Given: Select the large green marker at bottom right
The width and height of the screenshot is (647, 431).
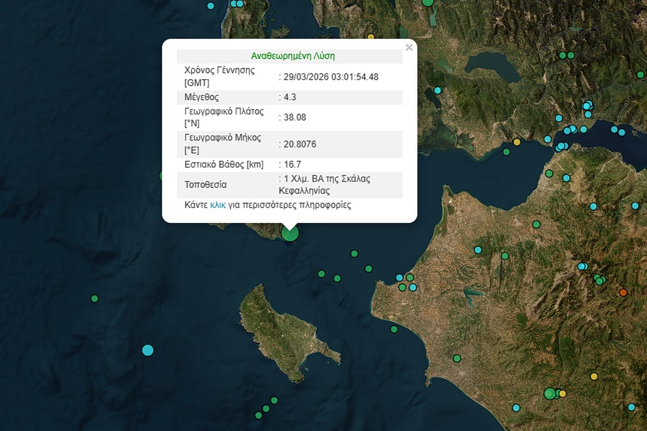Looking at the screenshot, I should point(549,393).
